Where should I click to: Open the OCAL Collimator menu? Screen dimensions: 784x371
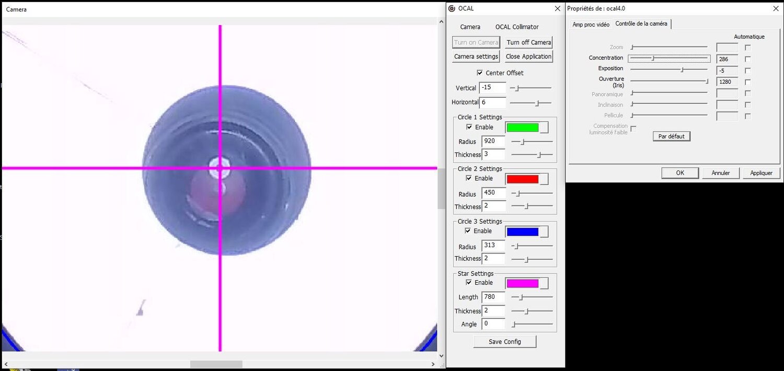click(x=517, y=27)
